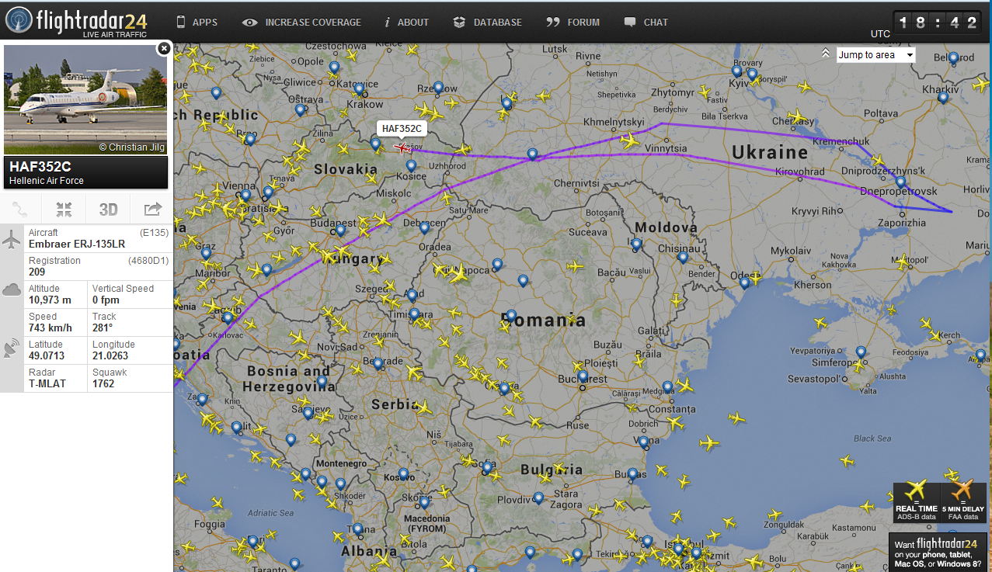Close the HAF352C aircraft info panel
This screenshot has width=992, height=572.
163,48
